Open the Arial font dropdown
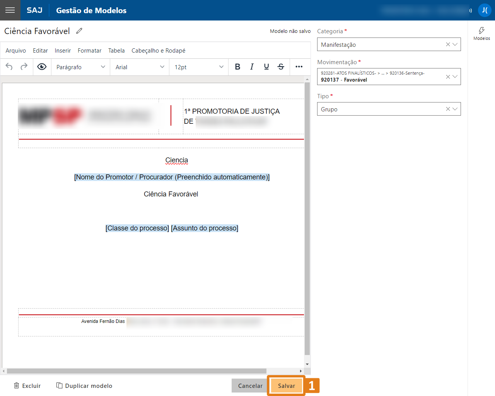The height and width of the screenshot is (396, 495). pyautogui.click(x=140, y=67)
